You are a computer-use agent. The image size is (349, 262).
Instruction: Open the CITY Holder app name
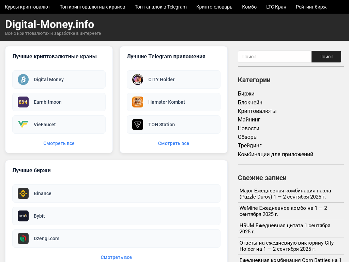161,79
